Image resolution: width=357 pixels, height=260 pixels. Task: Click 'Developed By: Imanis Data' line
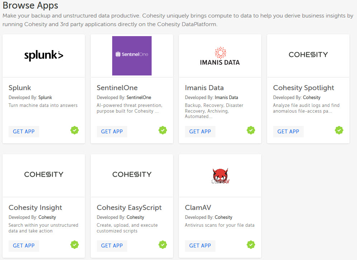point(211,97)
